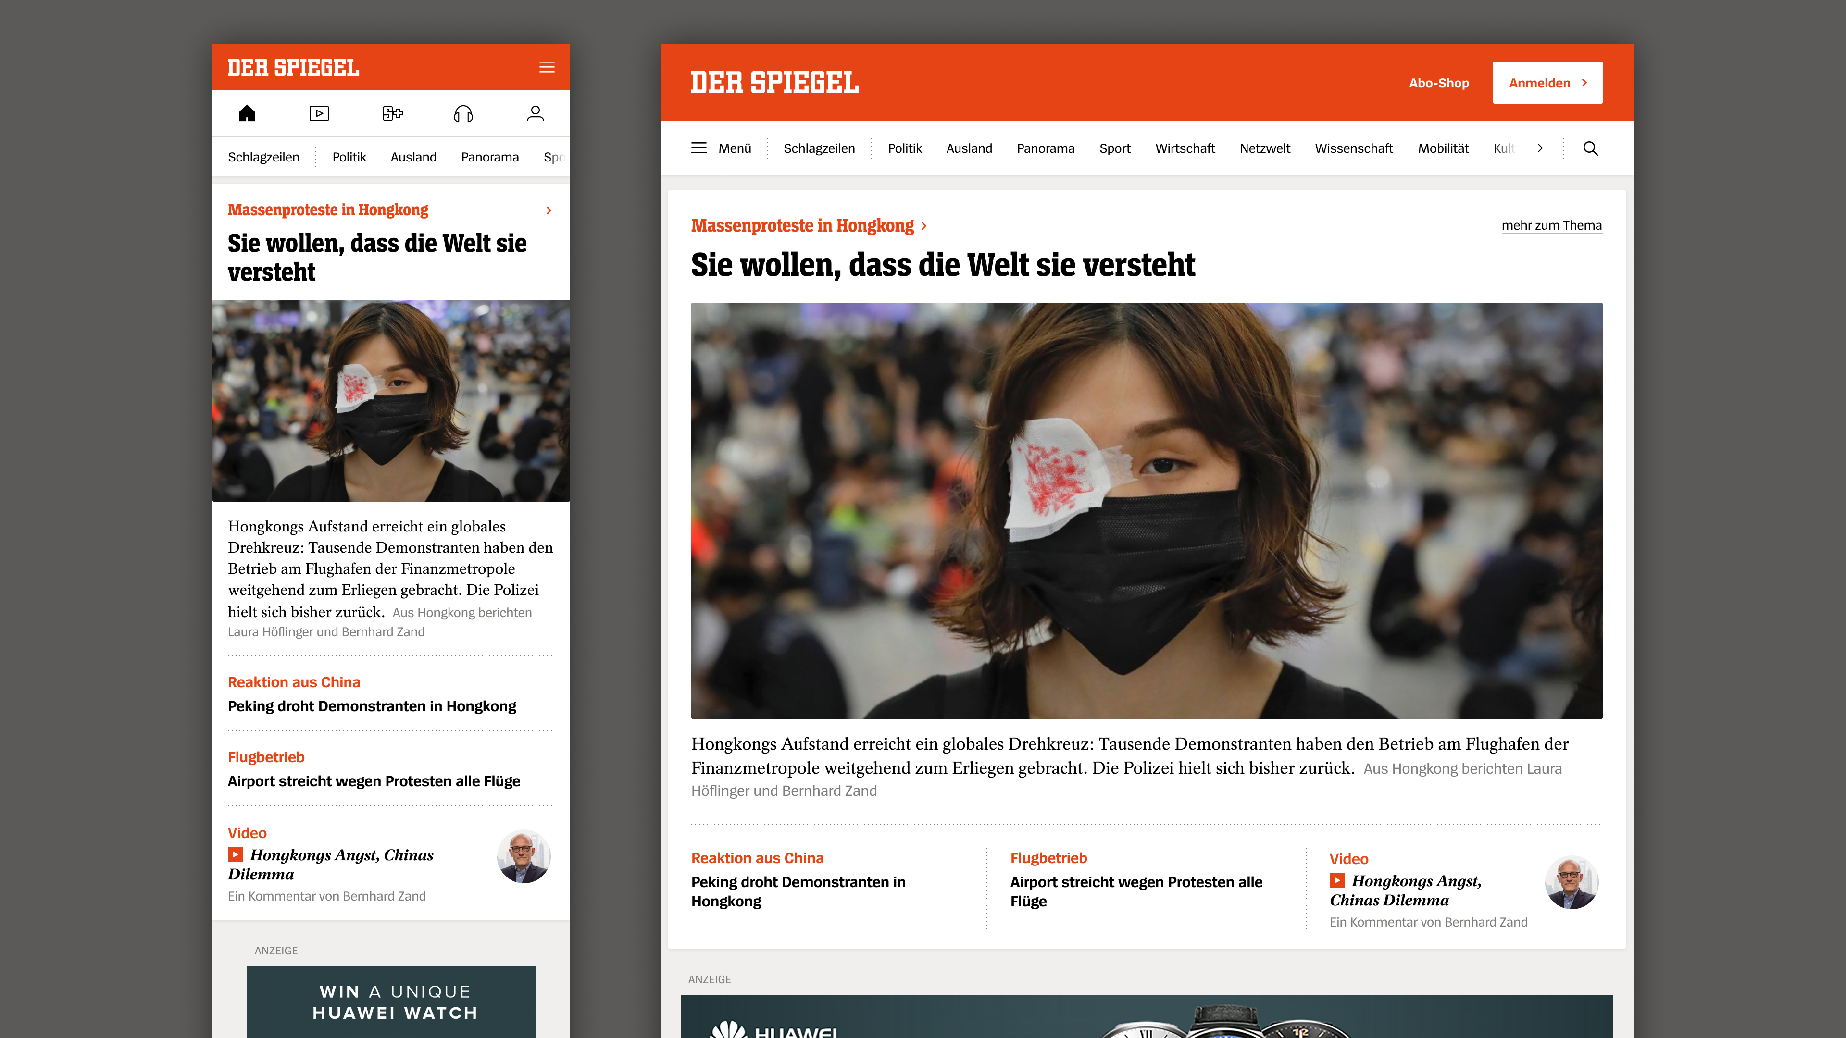Open the headphones audio icon in mobile view

click(x=463, y=113)
